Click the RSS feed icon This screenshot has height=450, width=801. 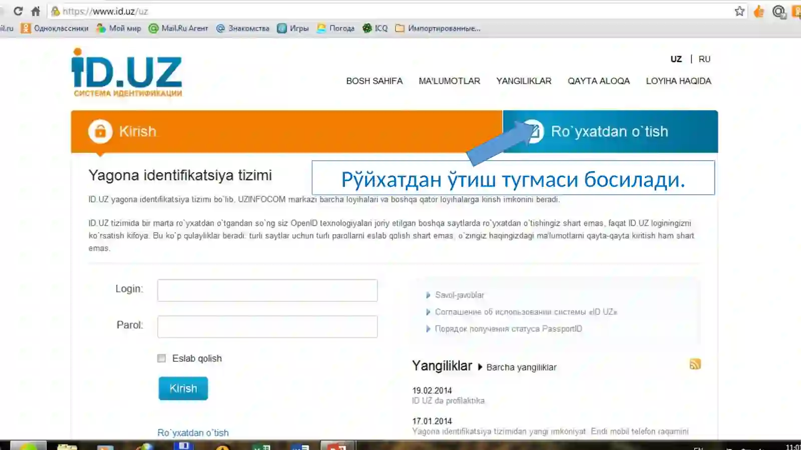point(695,364)
